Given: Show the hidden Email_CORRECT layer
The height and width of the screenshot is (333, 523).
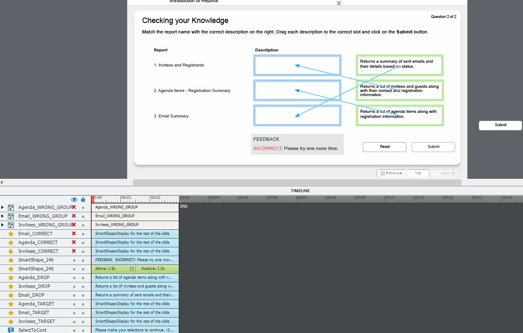Looking at the screenshot, I should [74, 234].
